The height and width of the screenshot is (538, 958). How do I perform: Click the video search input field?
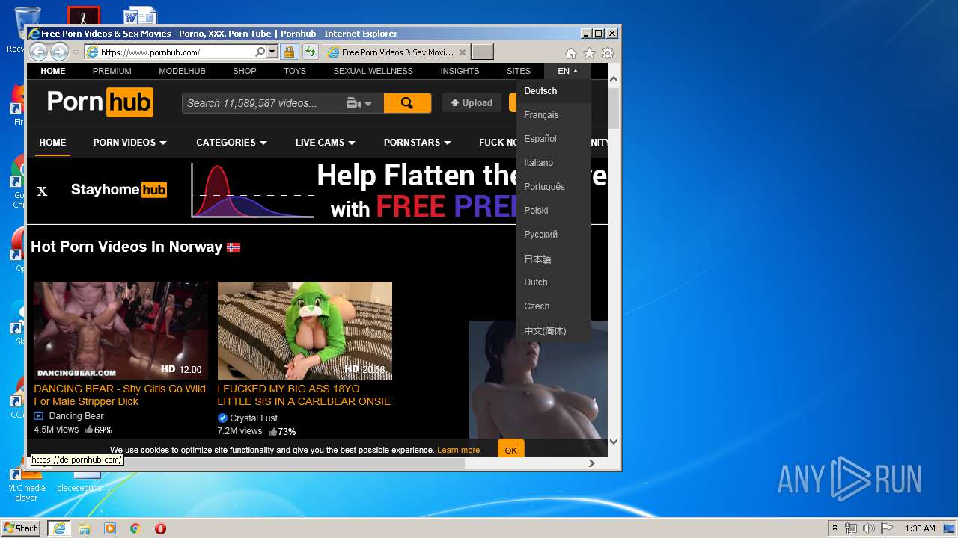(262, 103)
